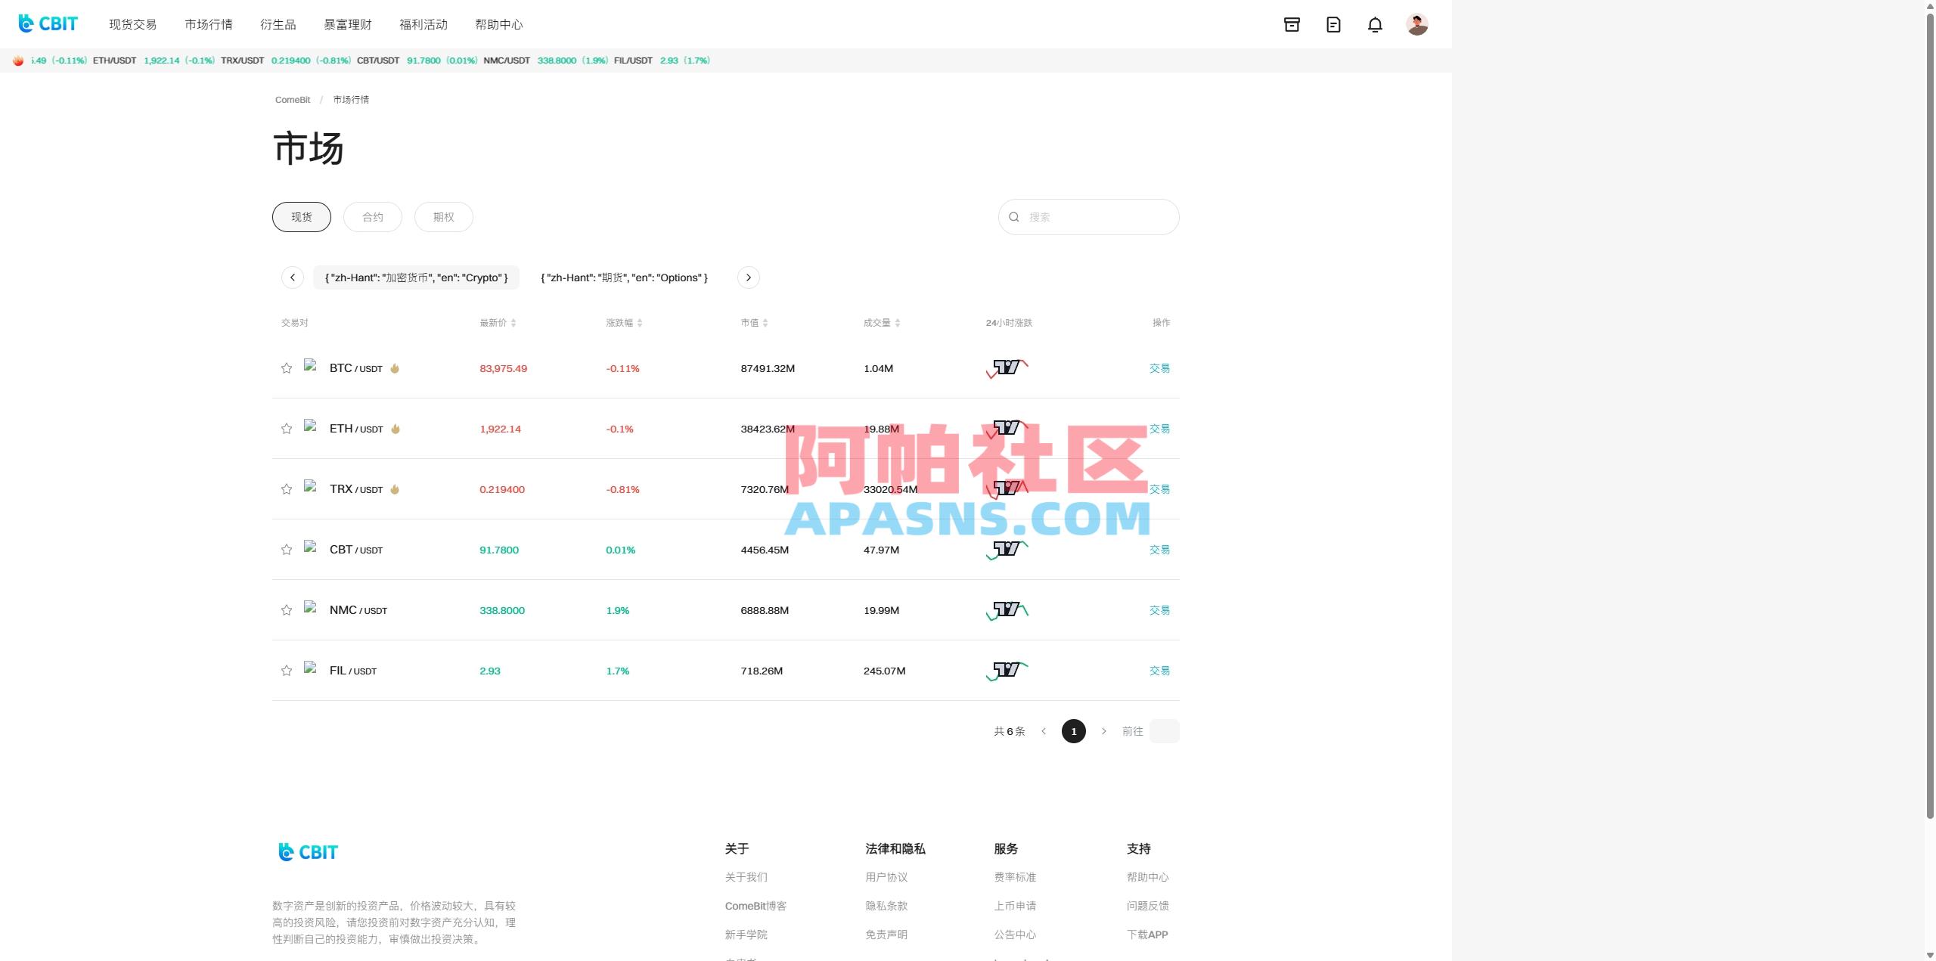Click the fire icon in ticker bar

pyautogui.click(x=18, y=60)
